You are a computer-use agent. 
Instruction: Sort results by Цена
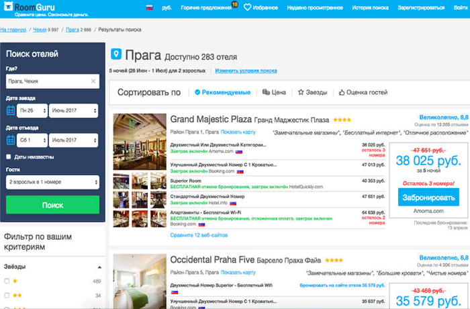coord(275,92)
